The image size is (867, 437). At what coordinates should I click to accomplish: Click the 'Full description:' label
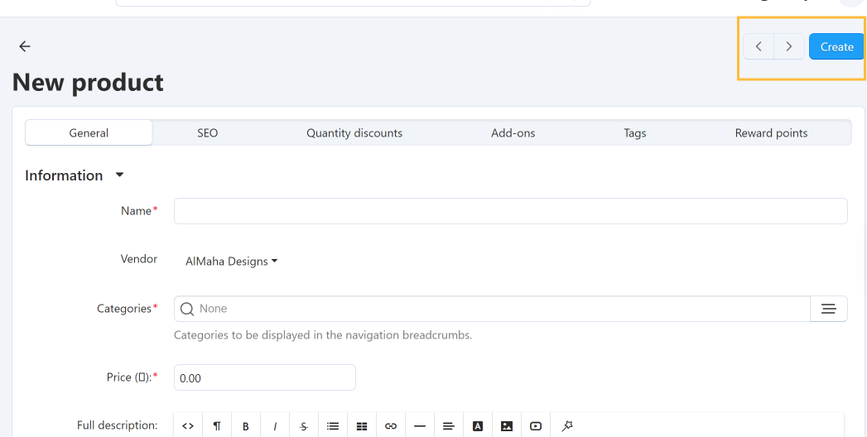coord(118,425)
